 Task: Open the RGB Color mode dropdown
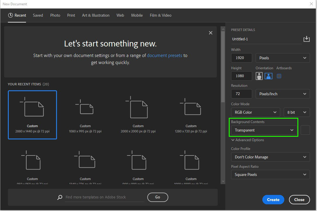[255, 112]
